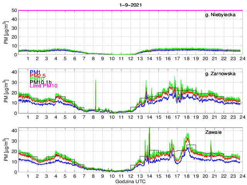247x185 pixels.
Task: Click the 50 y-axis tick in top plot
Action: 14,10
